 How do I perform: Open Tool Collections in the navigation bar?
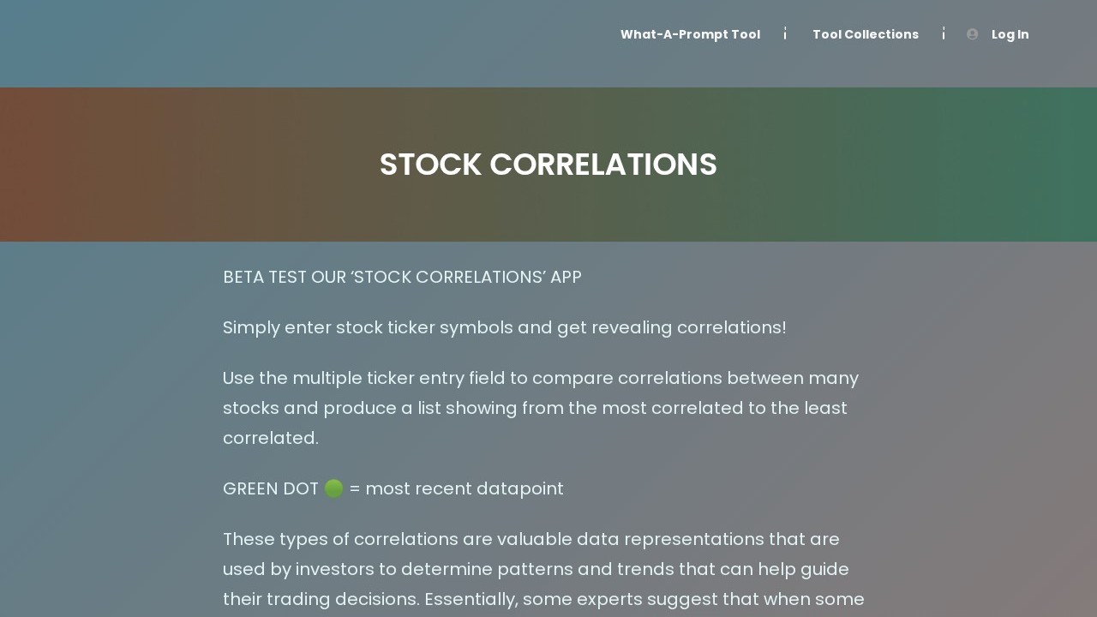coord(865,34)
